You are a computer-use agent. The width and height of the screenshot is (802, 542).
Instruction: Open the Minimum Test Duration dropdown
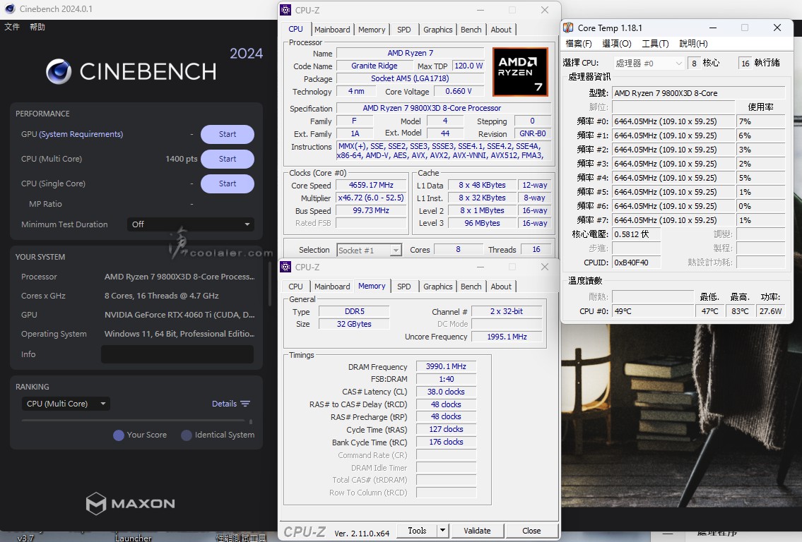(x=190, y=224)
